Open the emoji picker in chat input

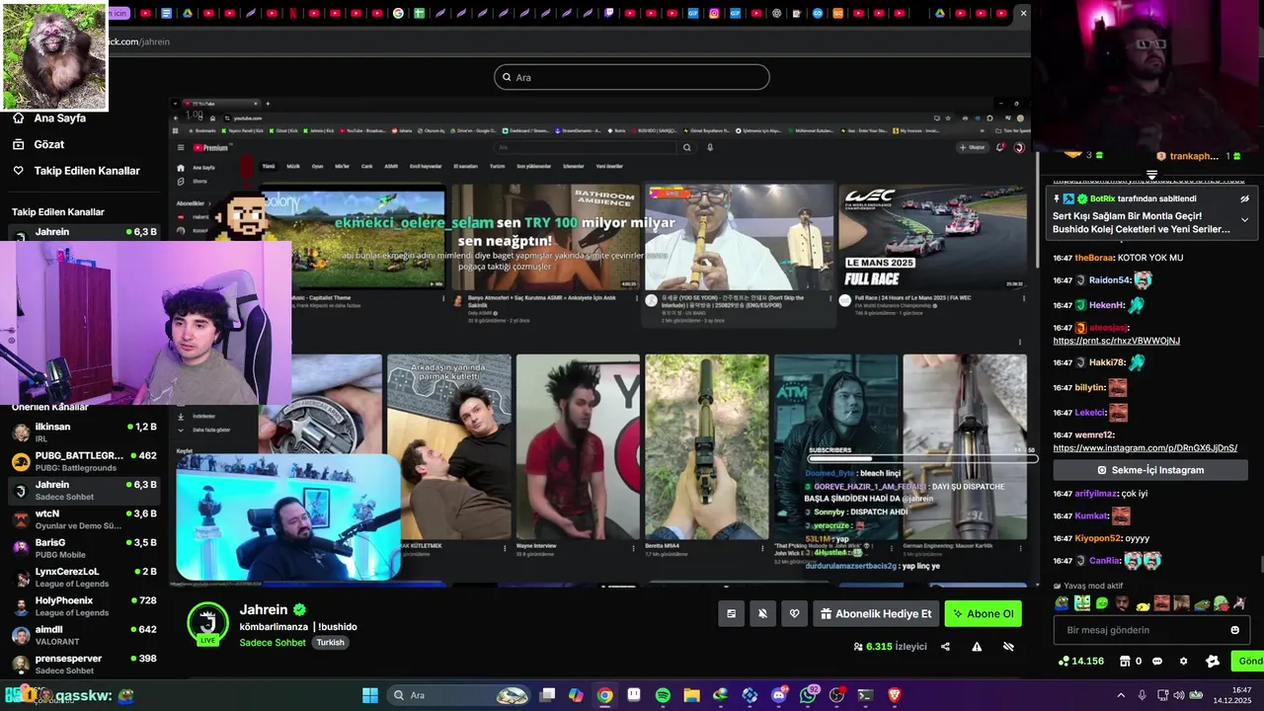(1234, 630)
